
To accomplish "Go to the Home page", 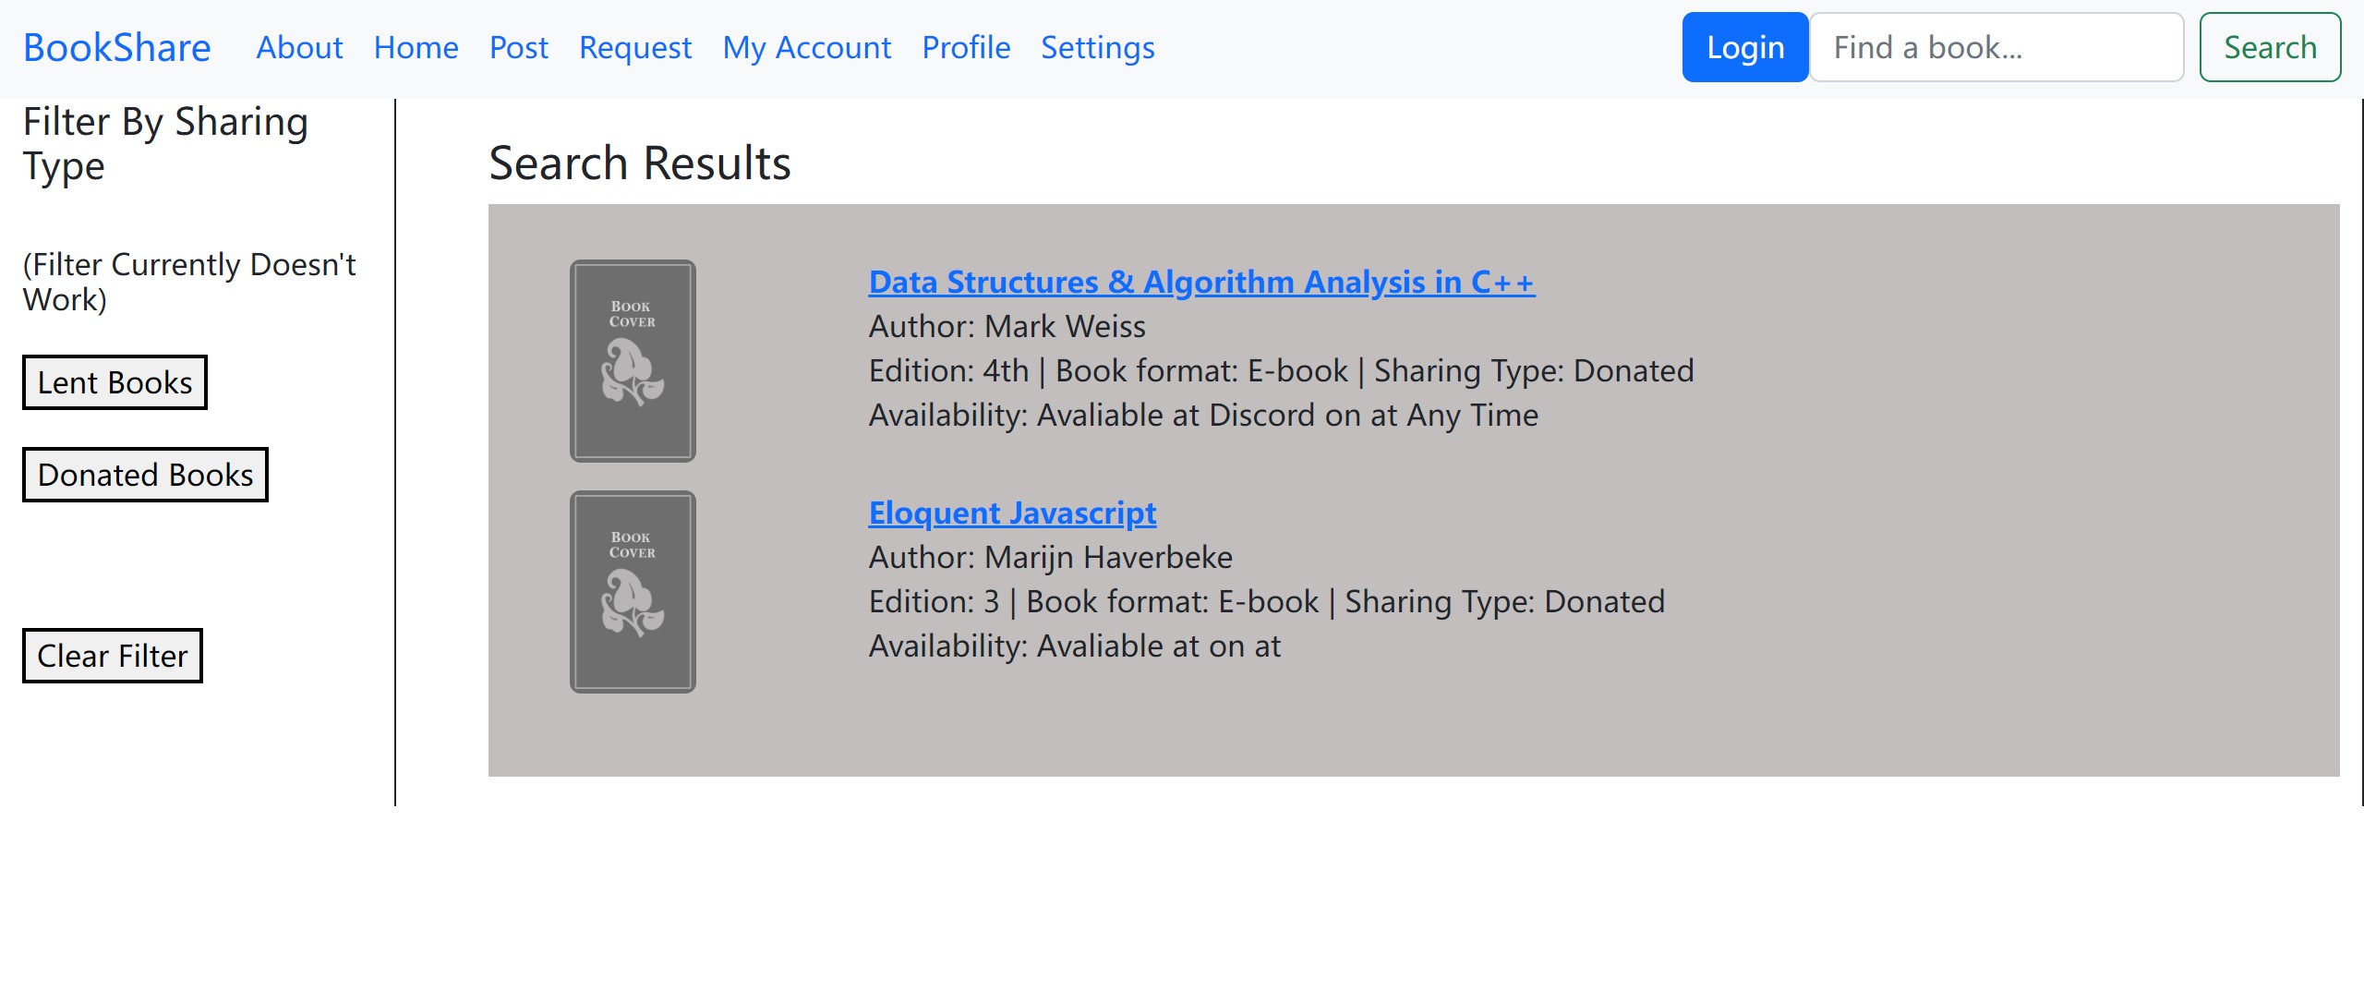I will point(416,47).
